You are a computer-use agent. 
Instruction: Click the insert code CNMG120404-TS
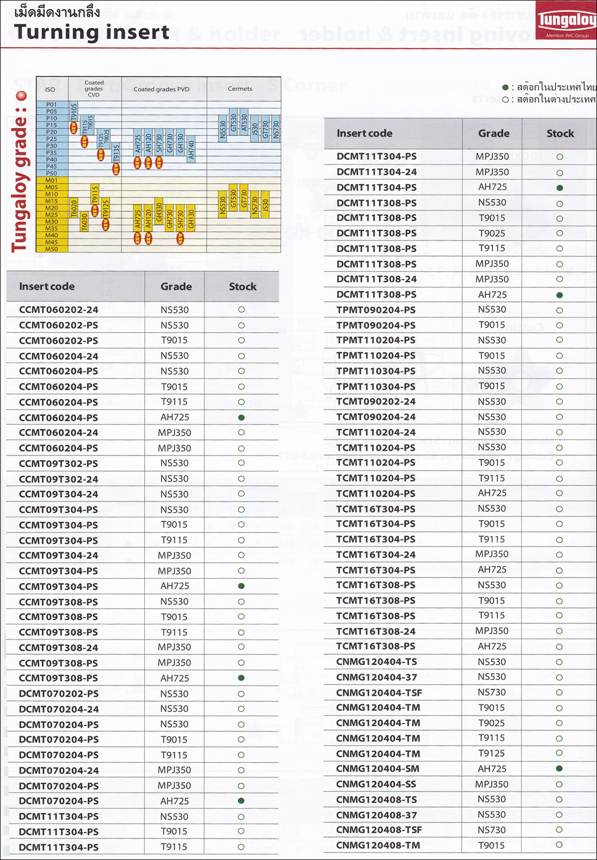pyautogui.click(x=377, y=662)
